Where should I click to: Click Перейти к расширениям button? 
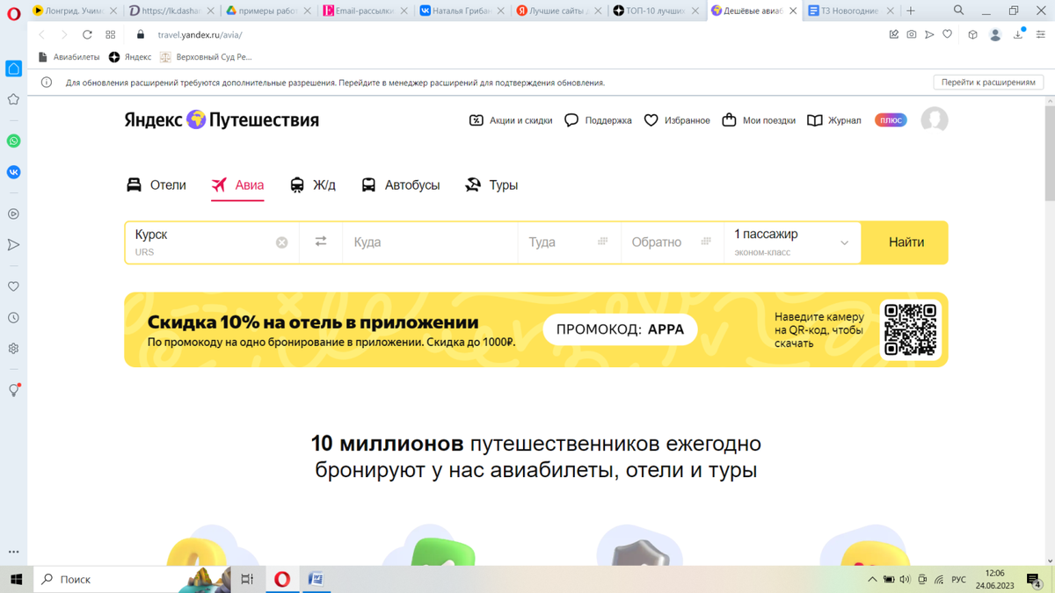tap(988, 82)
